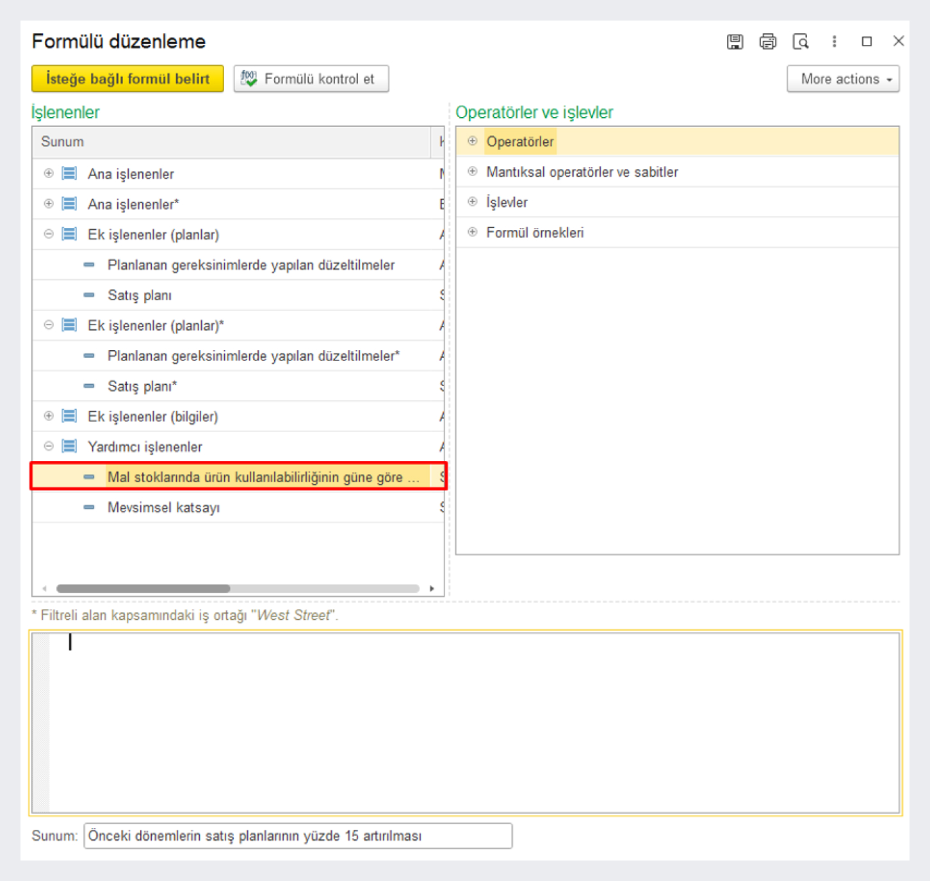Screen dimensions: 930x881
Task: Select Planlanan gereksinimlerde yapılan düzeltilmeler* row
Action: pyautogui.click(x=253, y=356)
